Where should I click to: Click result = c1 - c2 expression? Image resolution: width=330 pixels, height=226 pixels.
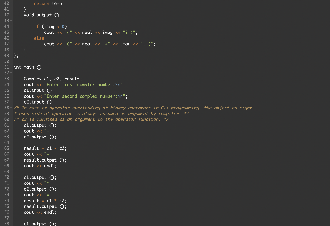[x=46, y=148]
